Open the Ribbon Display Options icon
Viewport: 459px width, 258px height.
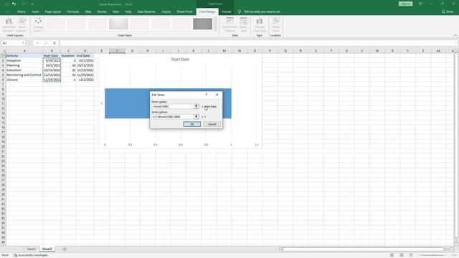(420, 4)
